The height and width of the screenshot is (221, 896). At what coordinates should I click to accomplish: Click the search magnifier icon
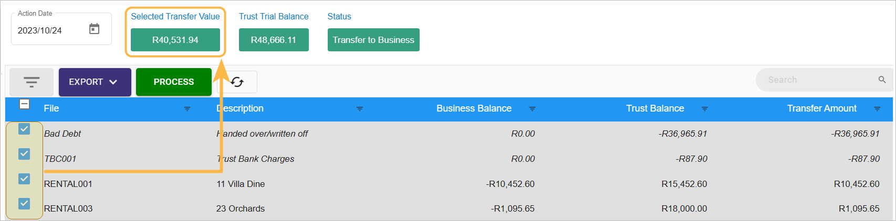[x=882, y=80]
